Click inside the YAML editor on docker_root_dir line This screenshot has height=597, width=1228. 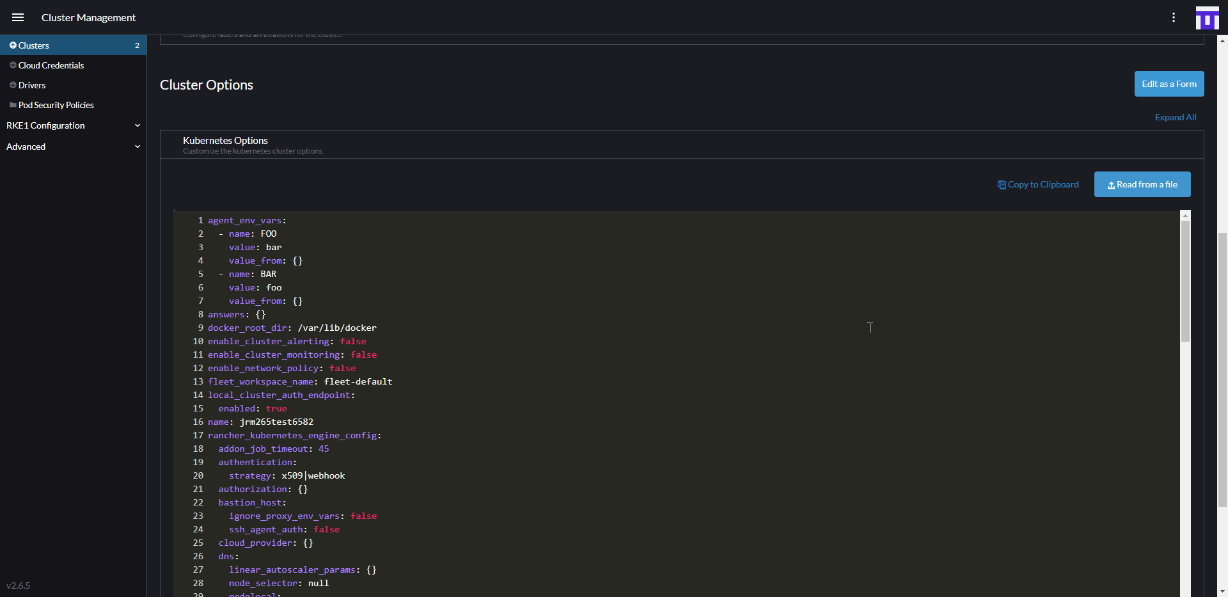(292, 328)
